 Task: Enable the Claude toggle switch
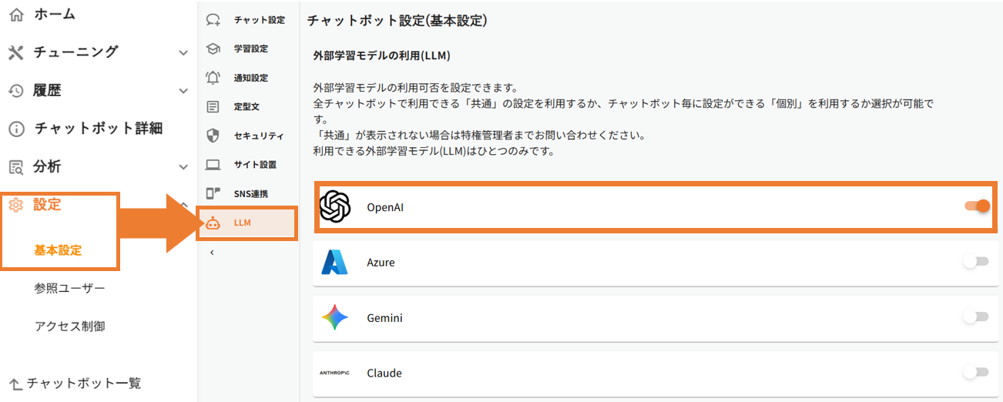pyautogui.click(x=976, y=373)
